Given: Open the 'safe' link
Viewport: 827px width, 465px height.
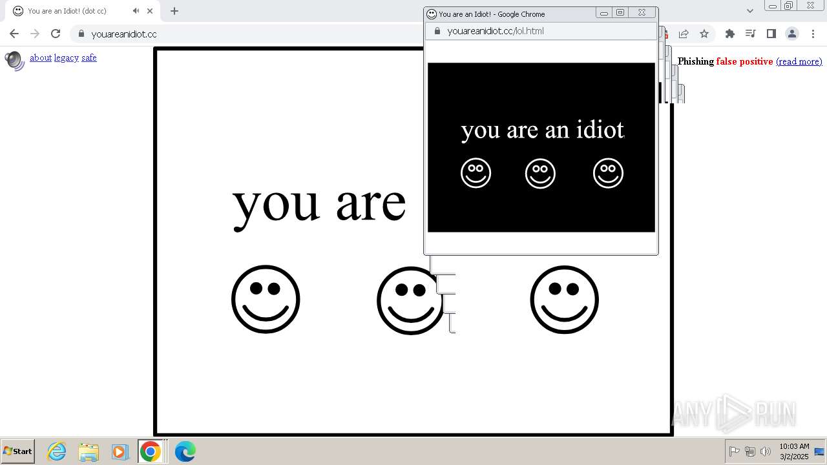Looking at the screenshot, I should (x=89, y=57).
